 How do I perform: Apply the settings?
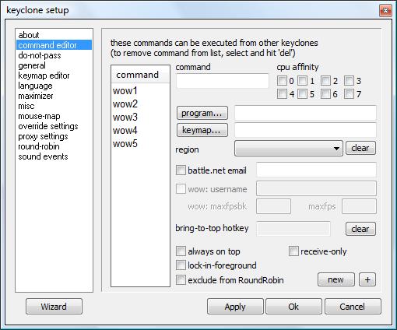pyautogui.click(x=235, y=307)
